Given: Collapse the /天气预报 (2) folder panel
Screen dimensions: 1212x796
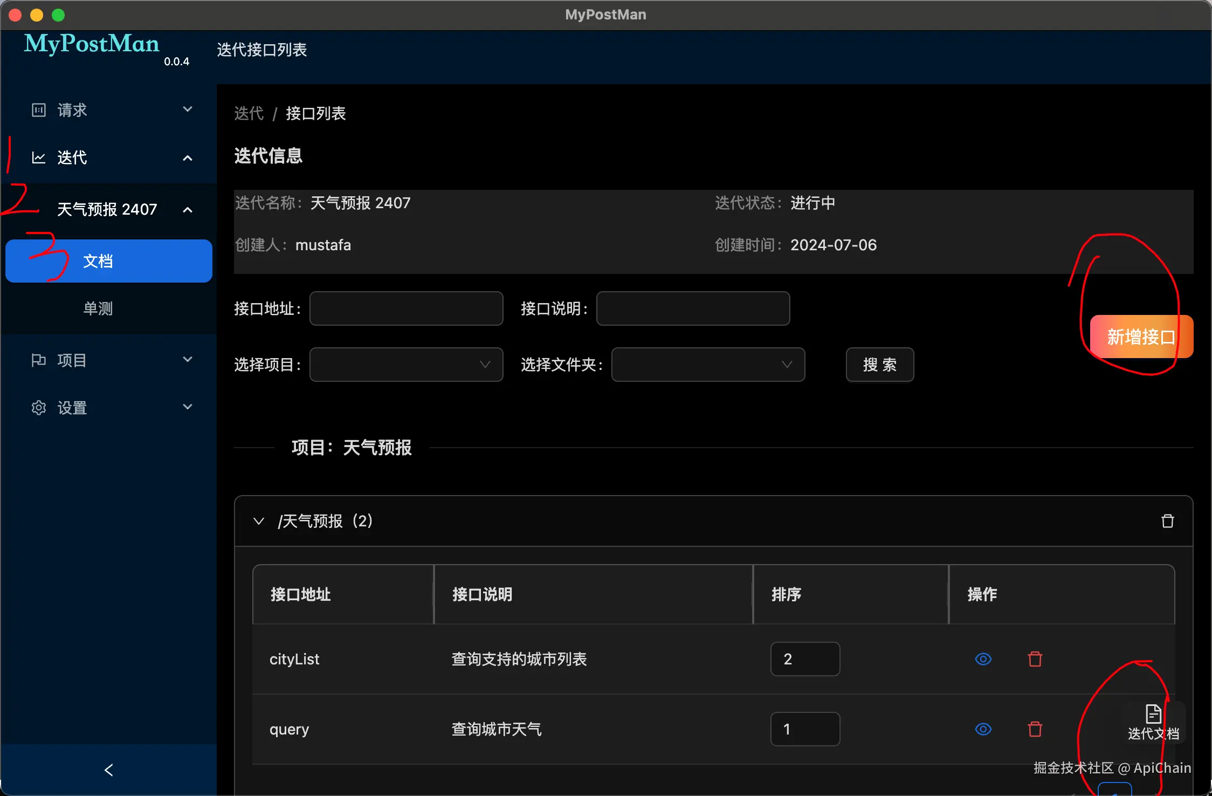Looking at the screenshot, I should 259,521.
